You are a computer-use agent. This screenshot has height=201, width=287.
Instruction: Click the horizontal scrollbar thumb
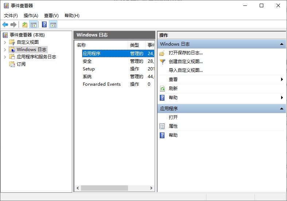point(104,188)
